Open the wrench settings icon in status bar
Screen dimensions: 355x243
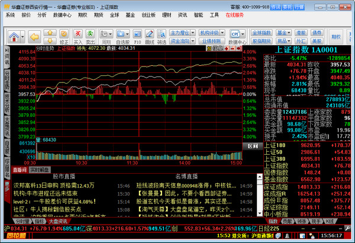[347, 228]
